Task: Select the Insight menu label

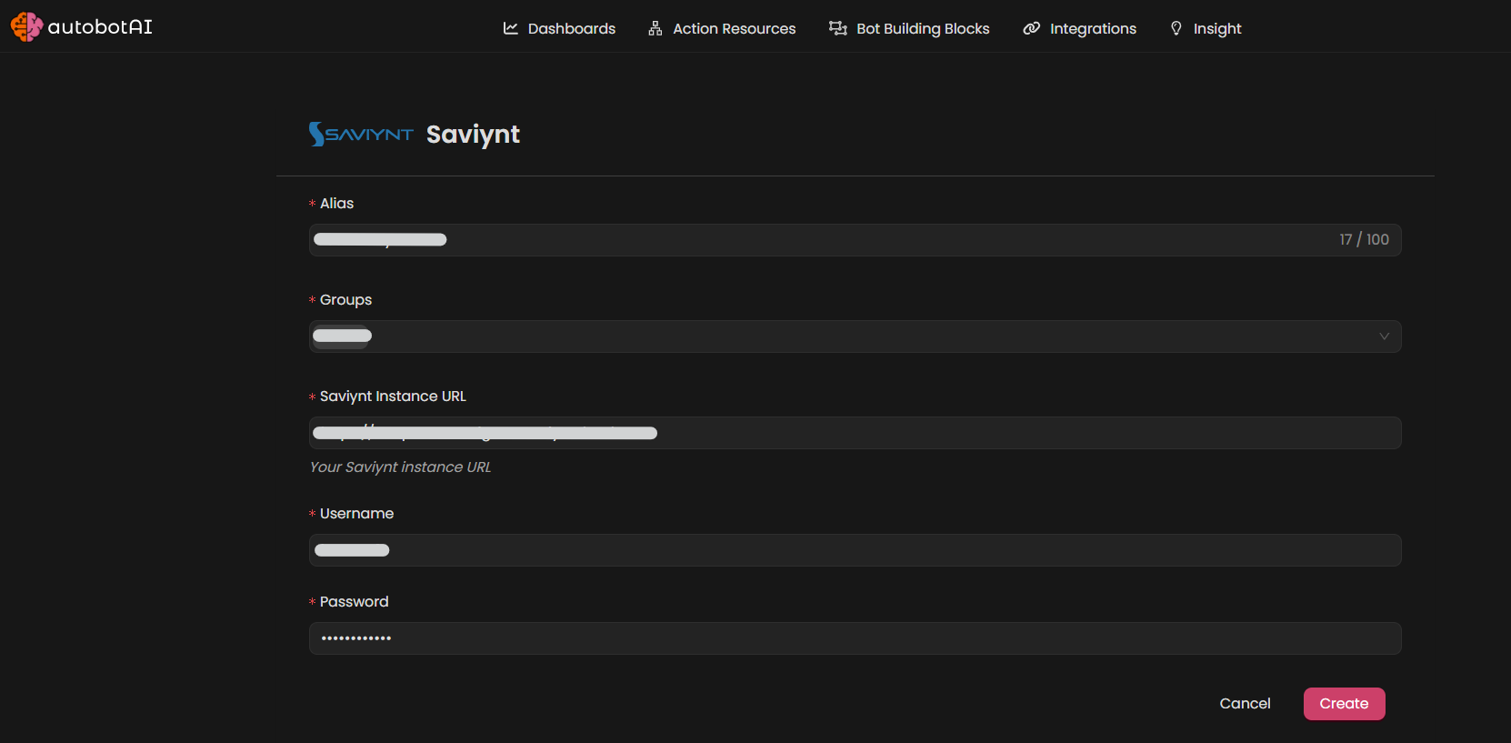Action: 1216,28
